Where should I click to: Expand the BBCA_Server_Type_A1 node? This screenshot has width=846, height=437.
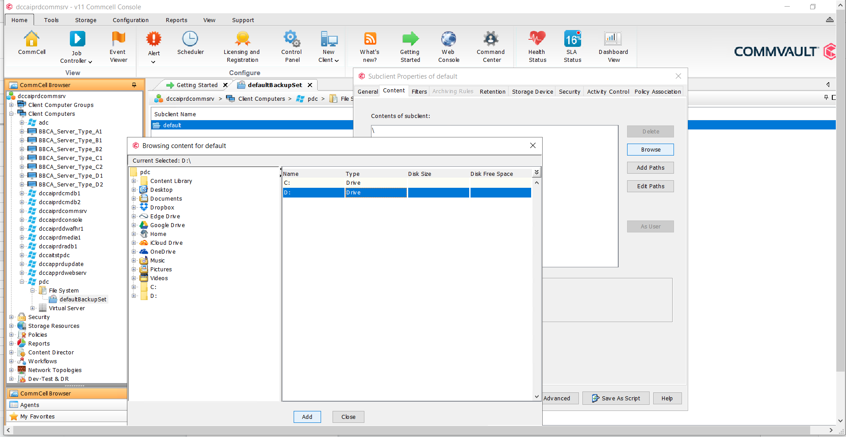tap(22, 131)
